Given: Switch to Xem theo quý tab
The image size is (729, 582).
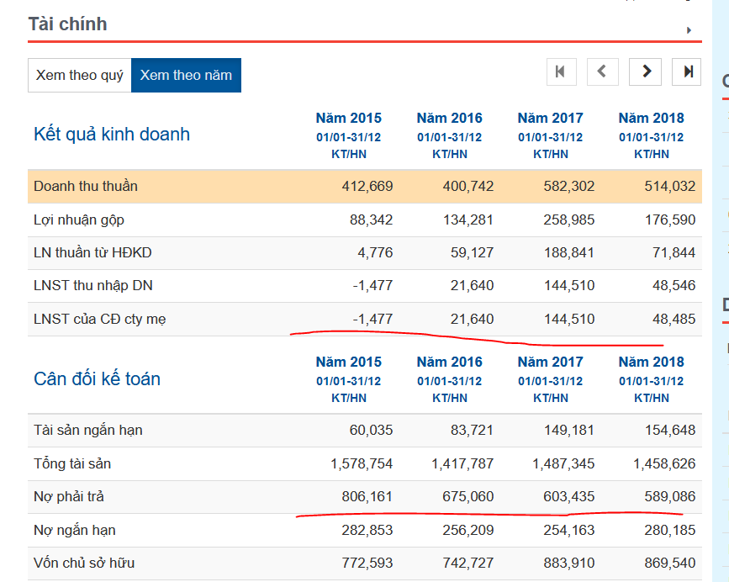Looking at the screenshot, I should (x=79, y=76).
